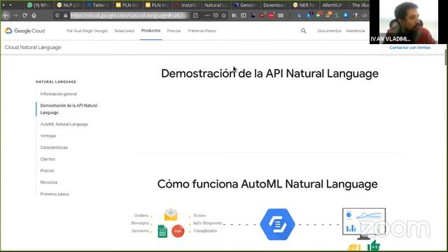The height and width of the screenshot is (252, 448).
Task: Open the page actions three-dot menu
Action: [207, 15]
